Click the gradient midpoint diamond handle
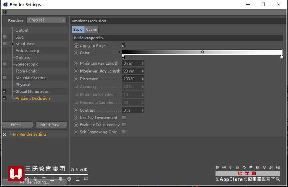The image size is (288, 187). click(x=202, y=52)
